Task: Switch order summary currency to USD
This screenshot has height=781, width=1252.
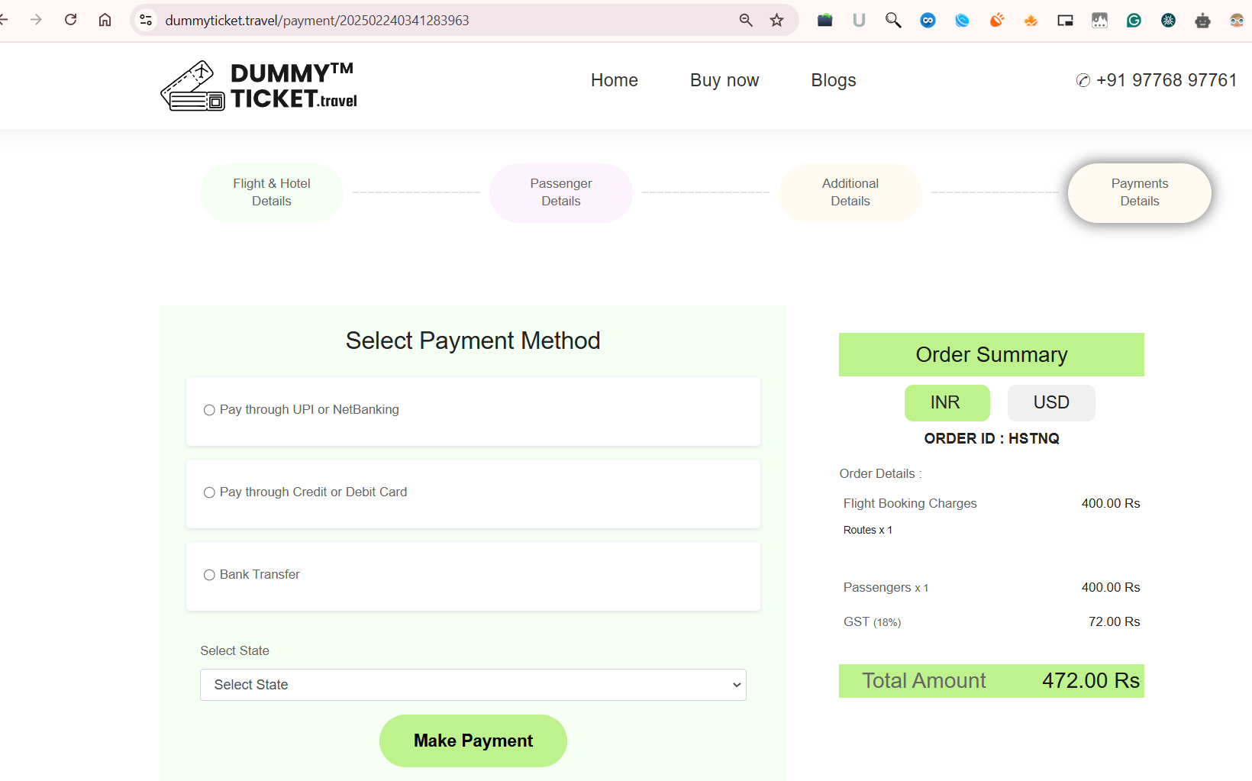Action: pyautogui.click(x=1050, y=402)
